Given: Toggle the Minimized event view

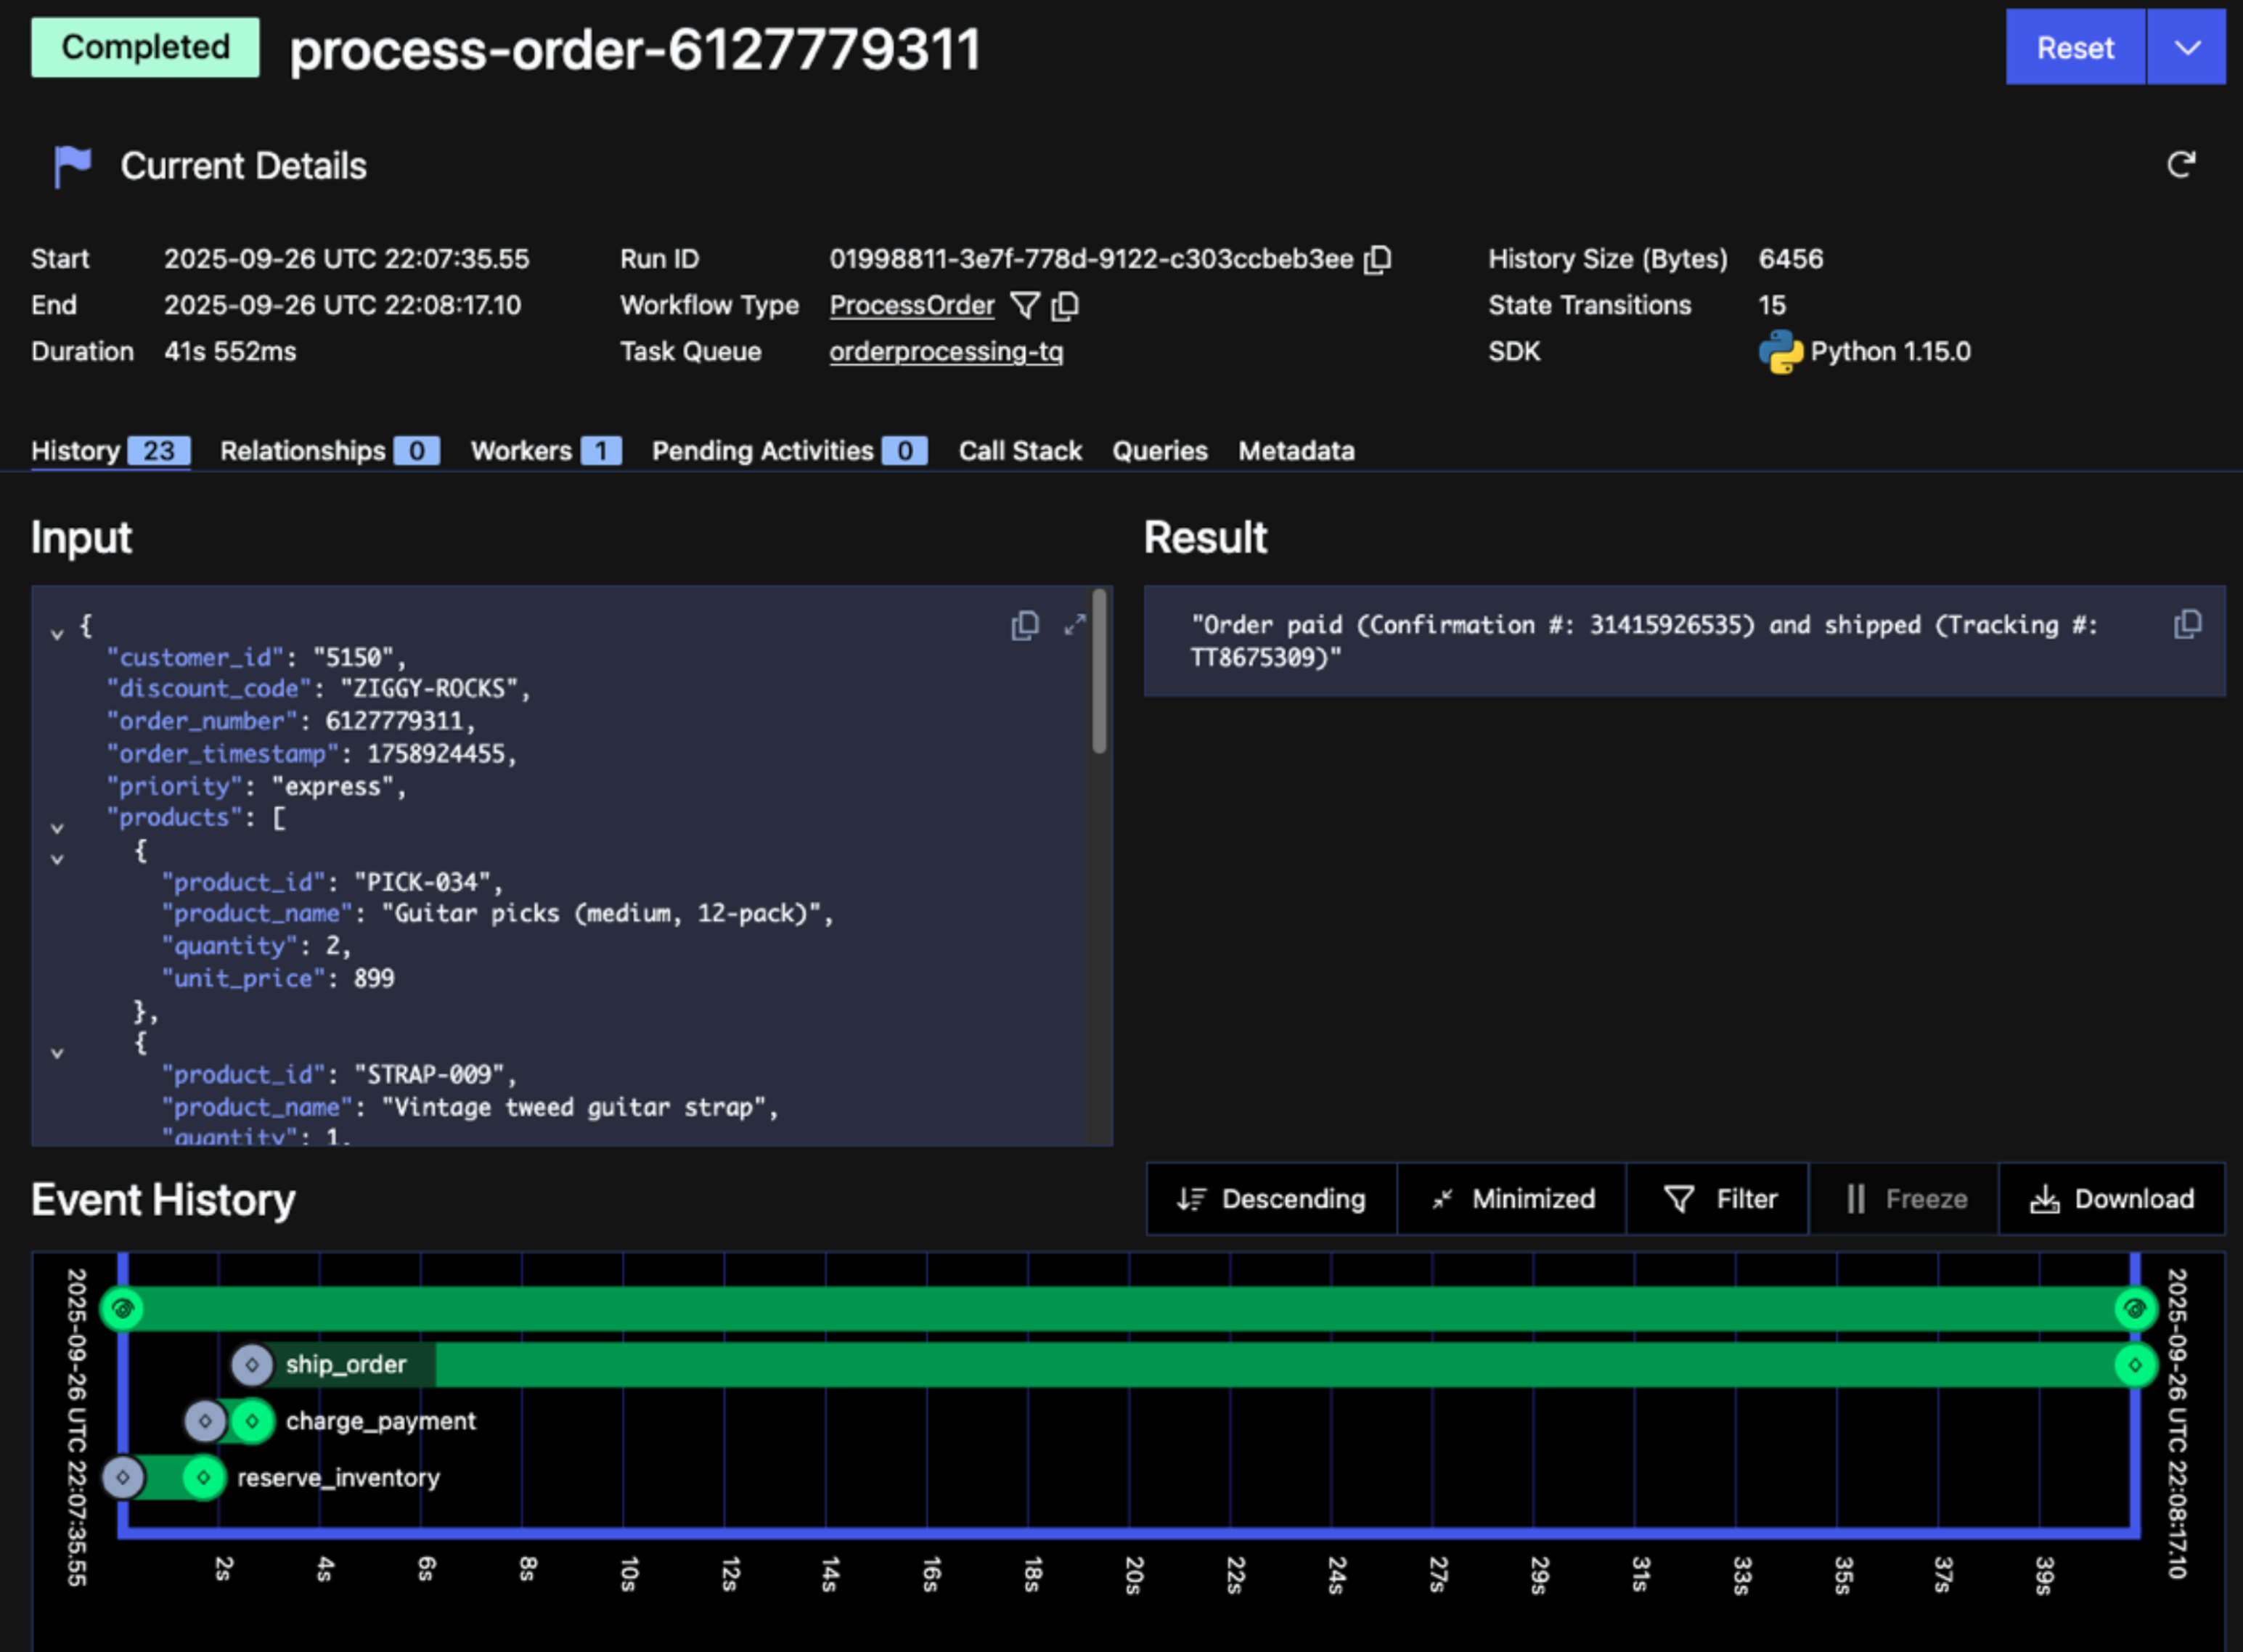Looking at the screenshot, I should click(1512, 1199).
